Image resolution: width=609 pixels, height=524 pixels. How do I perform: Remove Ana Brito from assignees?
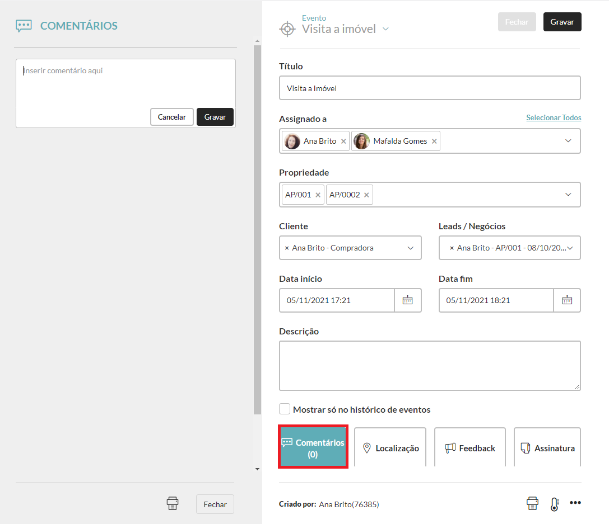click(x=343, y=141)
